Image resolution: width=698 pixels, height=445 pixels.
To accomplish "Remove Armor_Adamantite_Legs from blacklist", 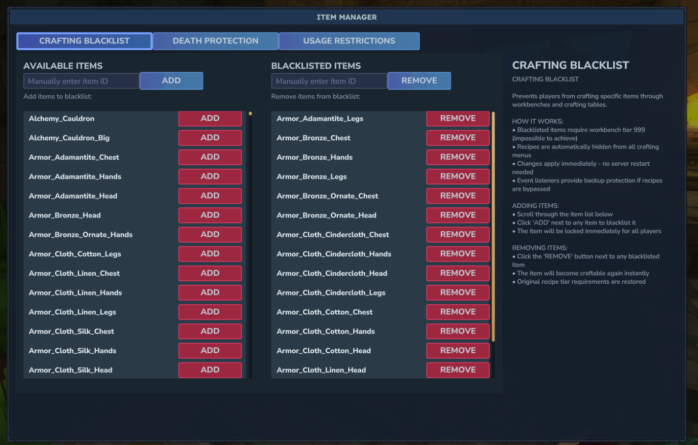I will click(458, 119).
